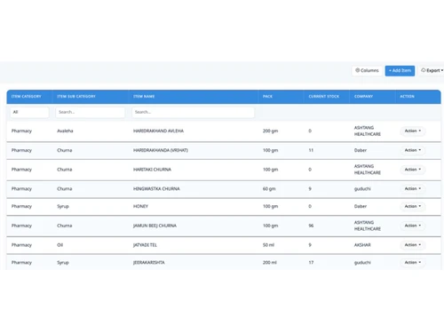The height and width of the screenshot is (333, 444).
Task: Open the Export dropdown
Action: point(432,70)
